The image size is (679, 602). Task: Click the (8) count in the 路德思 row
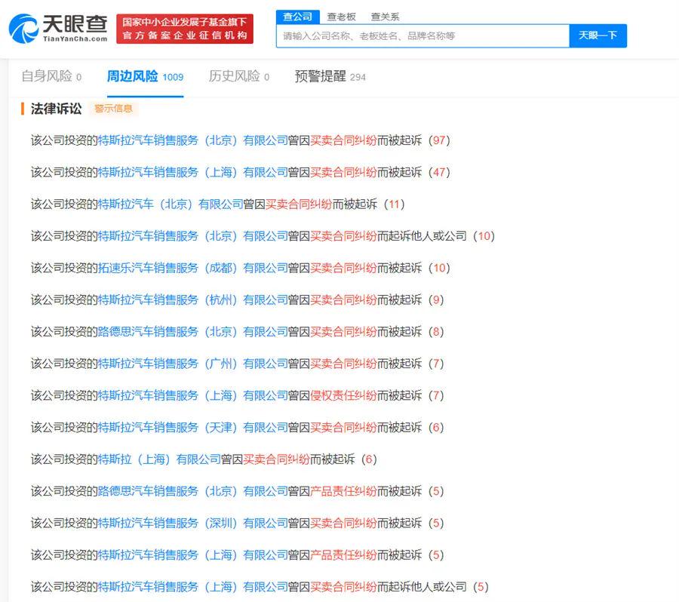pyautogui.click(x=436, y=332)
